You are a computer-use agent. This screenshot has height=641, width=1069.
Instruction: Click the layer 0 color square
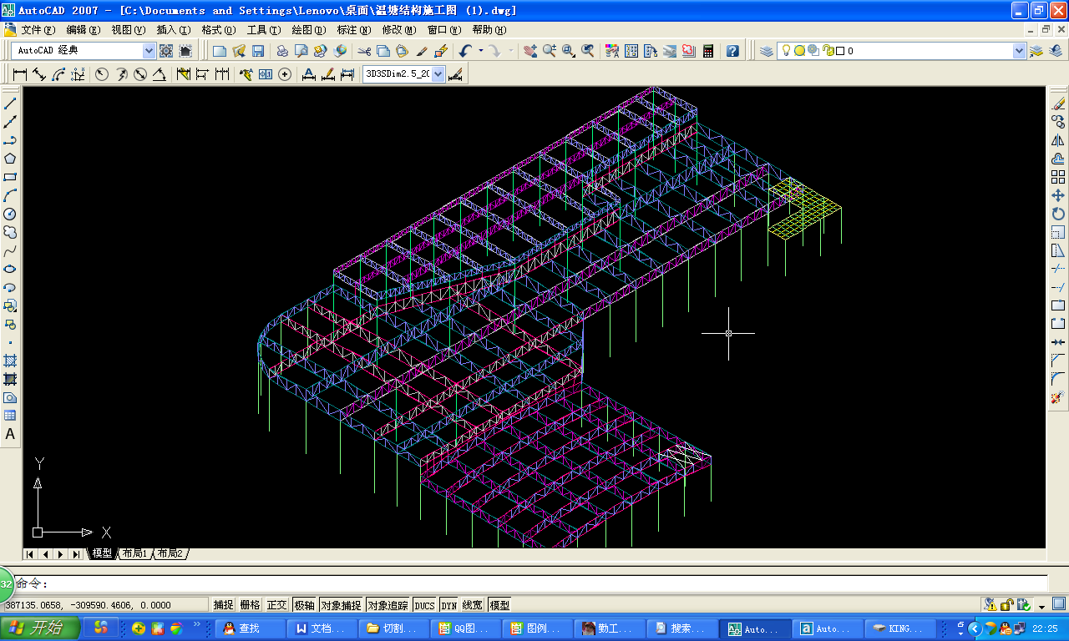[x=840, y=51]
